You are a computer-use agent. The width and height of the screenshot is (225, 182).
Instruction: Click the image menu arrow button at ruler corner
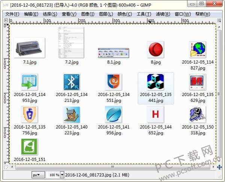click(x=6, y=20)
